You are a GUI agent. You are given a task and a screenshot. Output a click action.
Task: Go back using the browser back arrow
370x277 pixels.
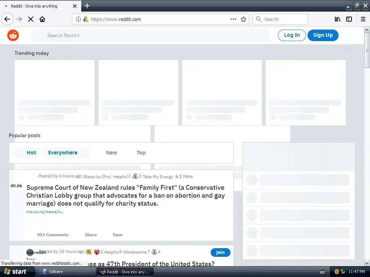point(7,19)
